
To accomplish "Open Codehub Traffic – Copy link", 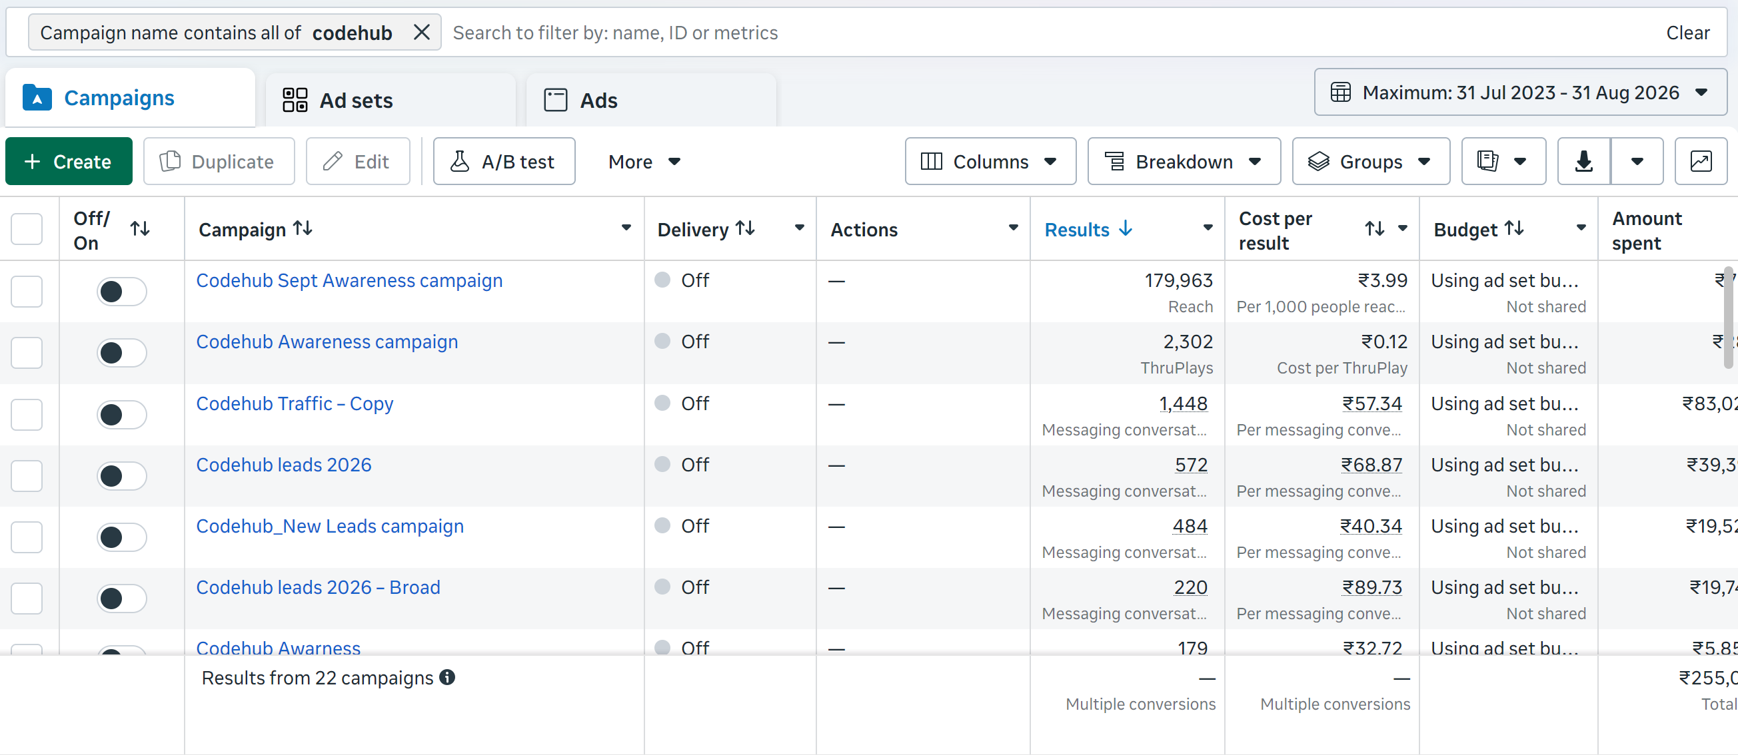I will click(x=294, y=403).
